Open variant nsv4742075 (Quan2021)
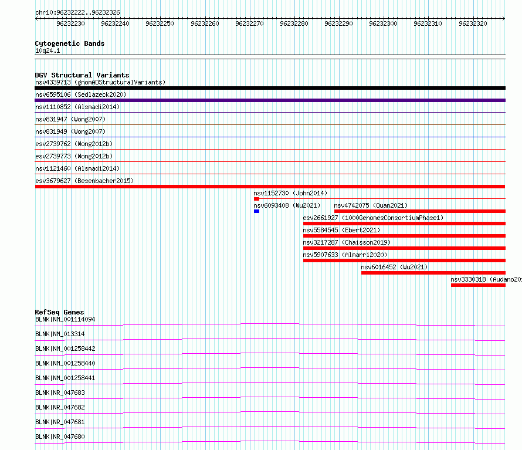 [x=371, y=205]
